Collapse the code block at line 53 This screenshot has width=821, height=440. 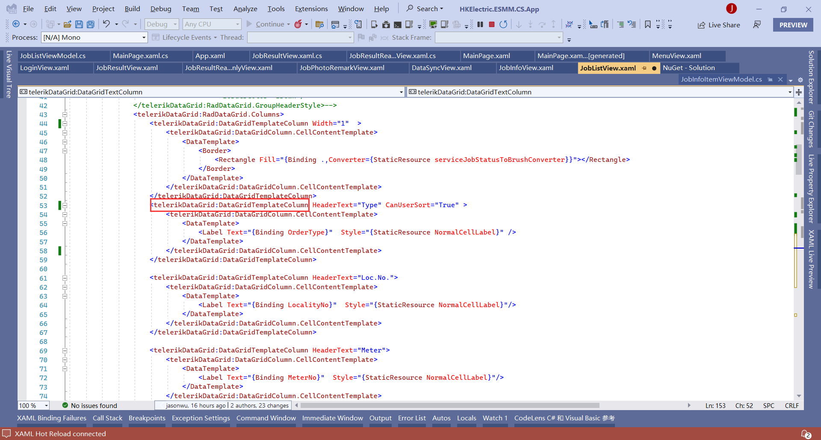tap(65, 205)
